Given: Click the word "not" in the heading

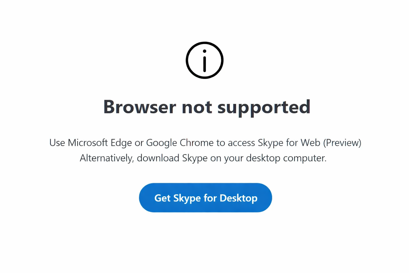Looking at the screenshot, I should pos(197,107).
